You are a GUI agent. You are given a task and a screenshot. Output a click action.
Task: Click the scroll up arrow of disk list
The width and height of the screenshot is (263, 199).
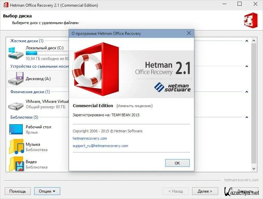coord(254,41)
